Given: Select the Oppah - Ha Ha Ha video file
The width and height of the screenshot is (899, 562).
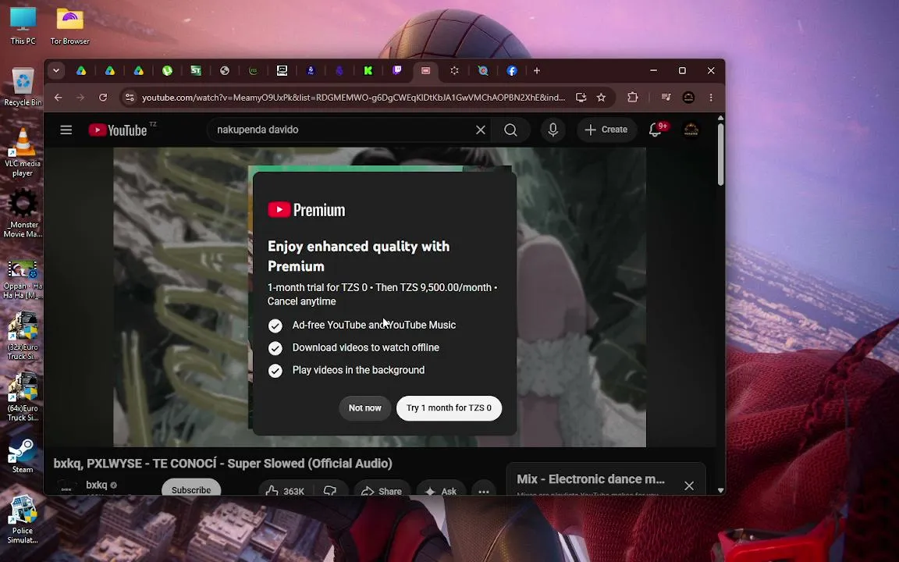Looking at the screenshot, I should pos(23,280).
